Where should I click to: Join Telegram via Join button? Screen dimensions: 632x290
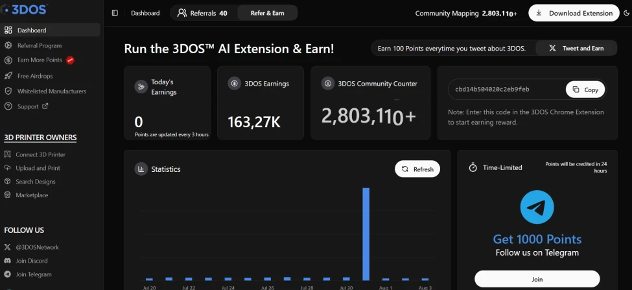click(537, 279)
